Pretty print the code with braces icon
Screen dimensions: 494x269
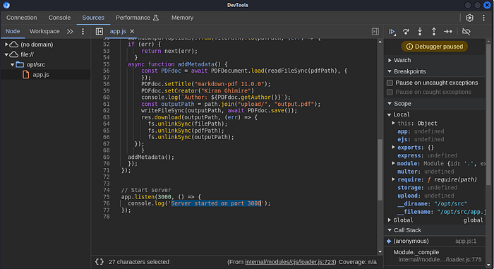click(x=100, y=262)
